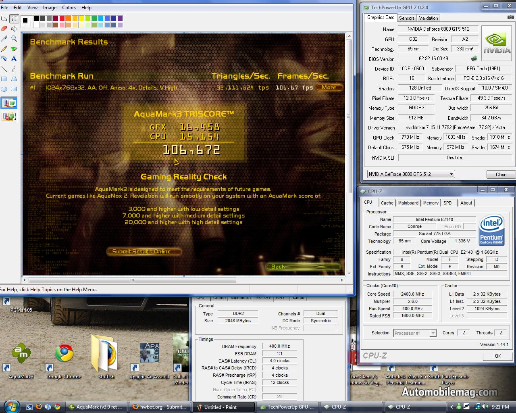516x413 pixels.
Task: Show hidden system tray icons arrow
Action: coord(451,407)
